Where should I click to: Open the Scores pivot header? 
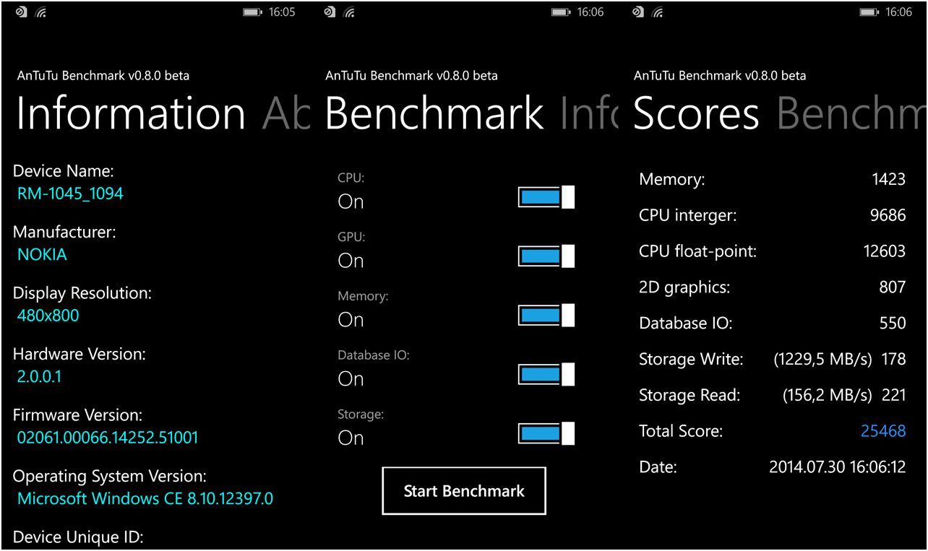tap(695, 113)
